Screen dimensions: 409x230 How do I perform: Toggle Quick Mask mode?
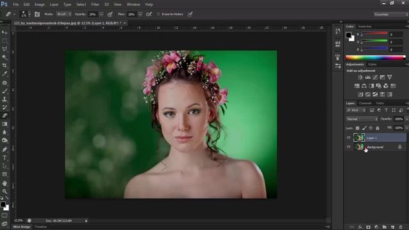click(4, 215)
